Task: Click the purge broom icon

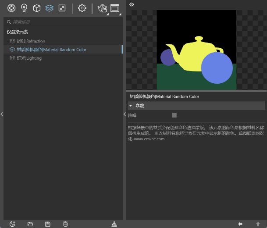Action: point(114,224)
